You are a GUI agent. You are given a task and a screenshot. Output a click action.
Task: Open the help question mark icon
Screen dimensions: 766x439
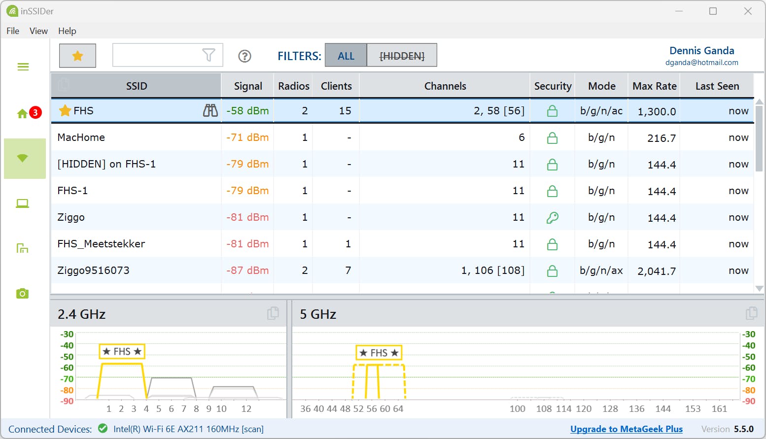(x=244, y=56)
